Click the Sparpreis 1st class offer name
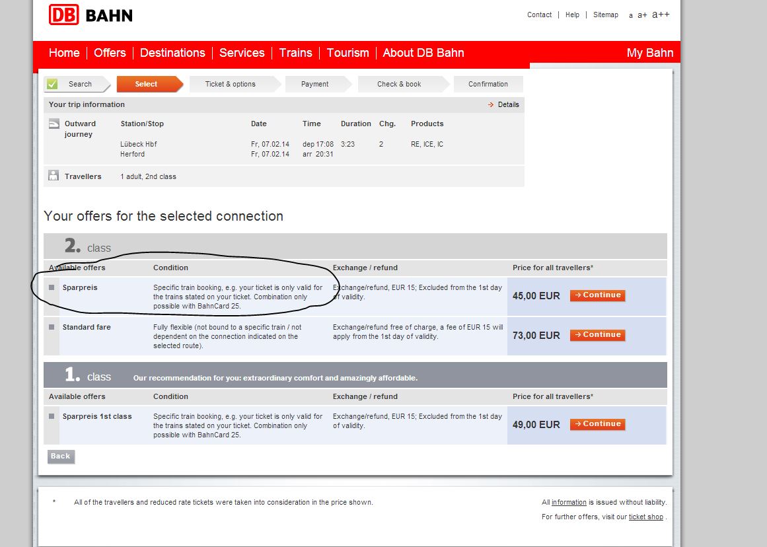767x547 pixels. tap(97, 416)
